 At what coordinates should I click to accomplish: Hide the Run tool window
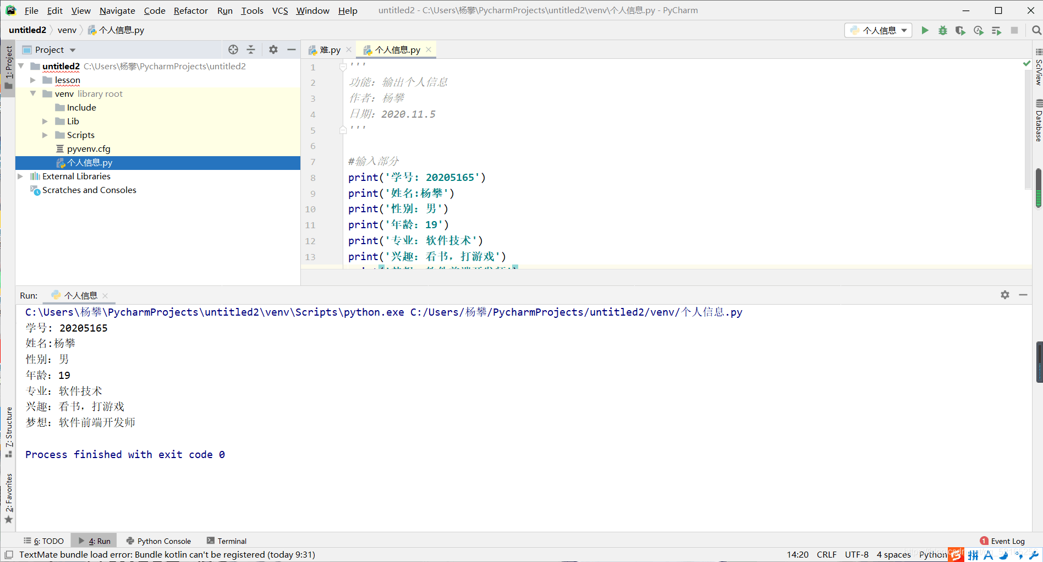click(x=1023, y=295)
